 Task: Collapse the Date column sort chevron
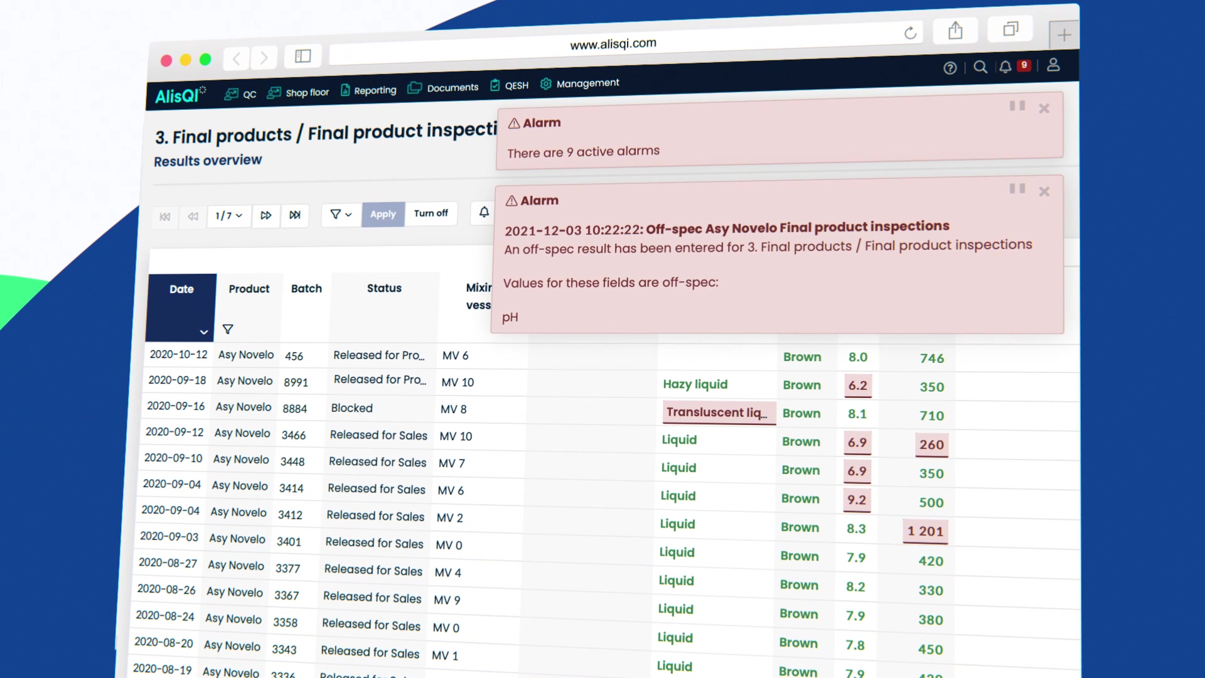tap(203, 332)
